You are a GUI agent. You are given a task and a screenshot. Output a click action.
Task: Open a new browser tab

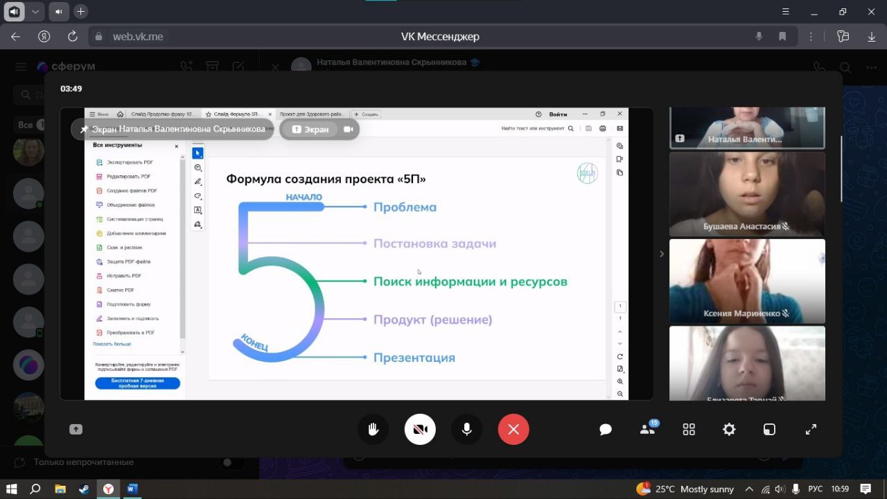(81, 12)
